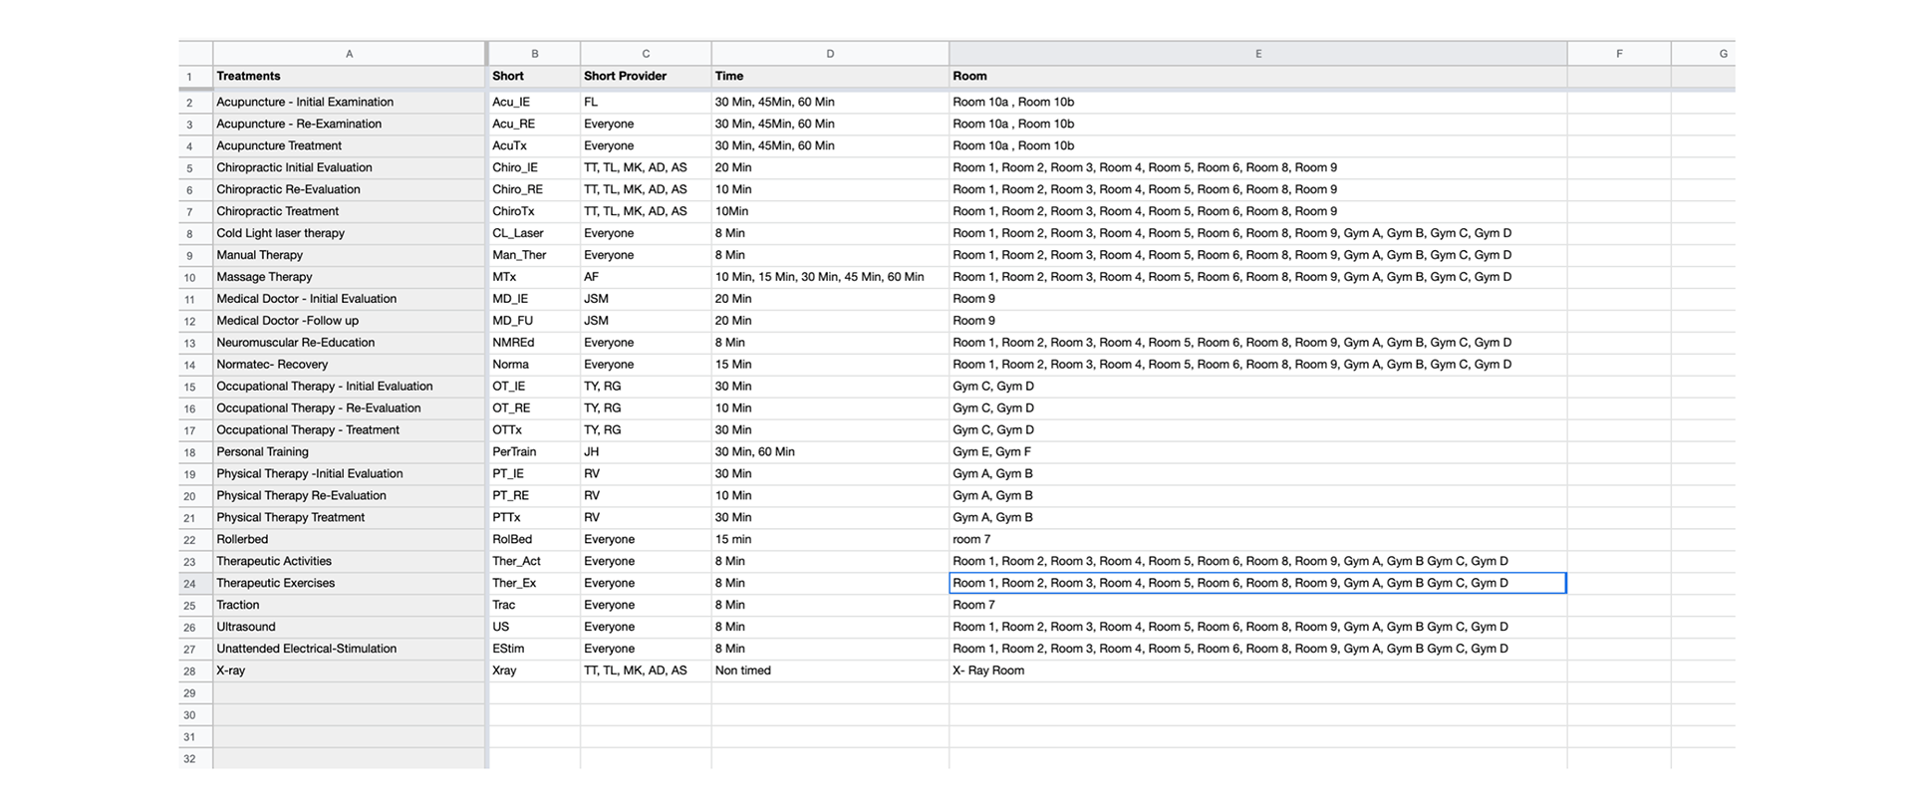1913x805 pixels.
Task: Select 'Medical Doctor -Follow up' cell
Action: [x=349, y=321]
